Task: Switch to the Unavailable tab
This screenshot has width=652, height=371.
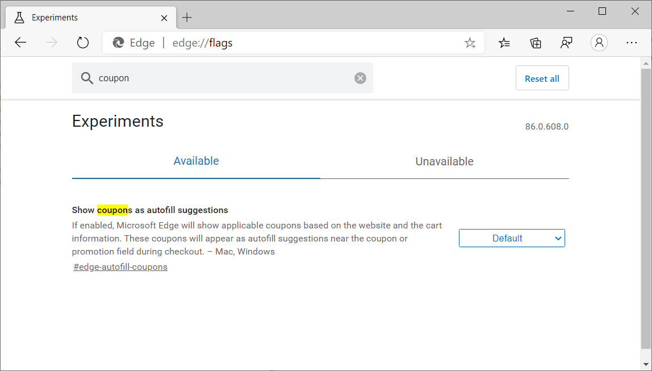Action: tap(445, 161)
